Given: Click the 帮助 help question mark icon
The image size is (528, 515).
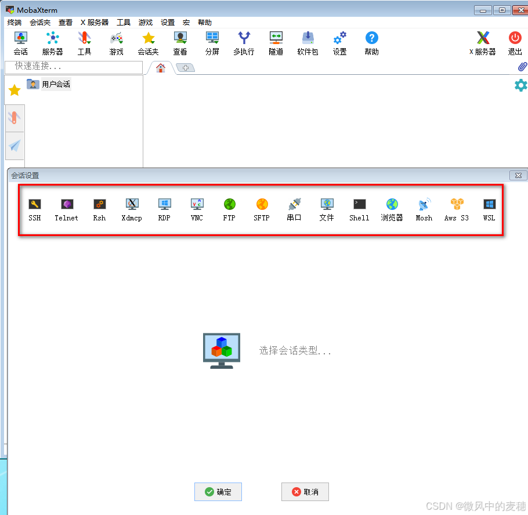Looking at the screenshot, I should pos(371,43).
